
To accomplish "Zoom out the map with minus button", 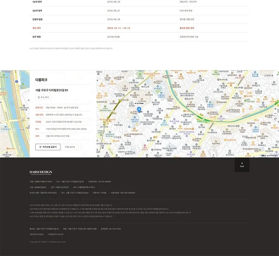I will (275, 114).
